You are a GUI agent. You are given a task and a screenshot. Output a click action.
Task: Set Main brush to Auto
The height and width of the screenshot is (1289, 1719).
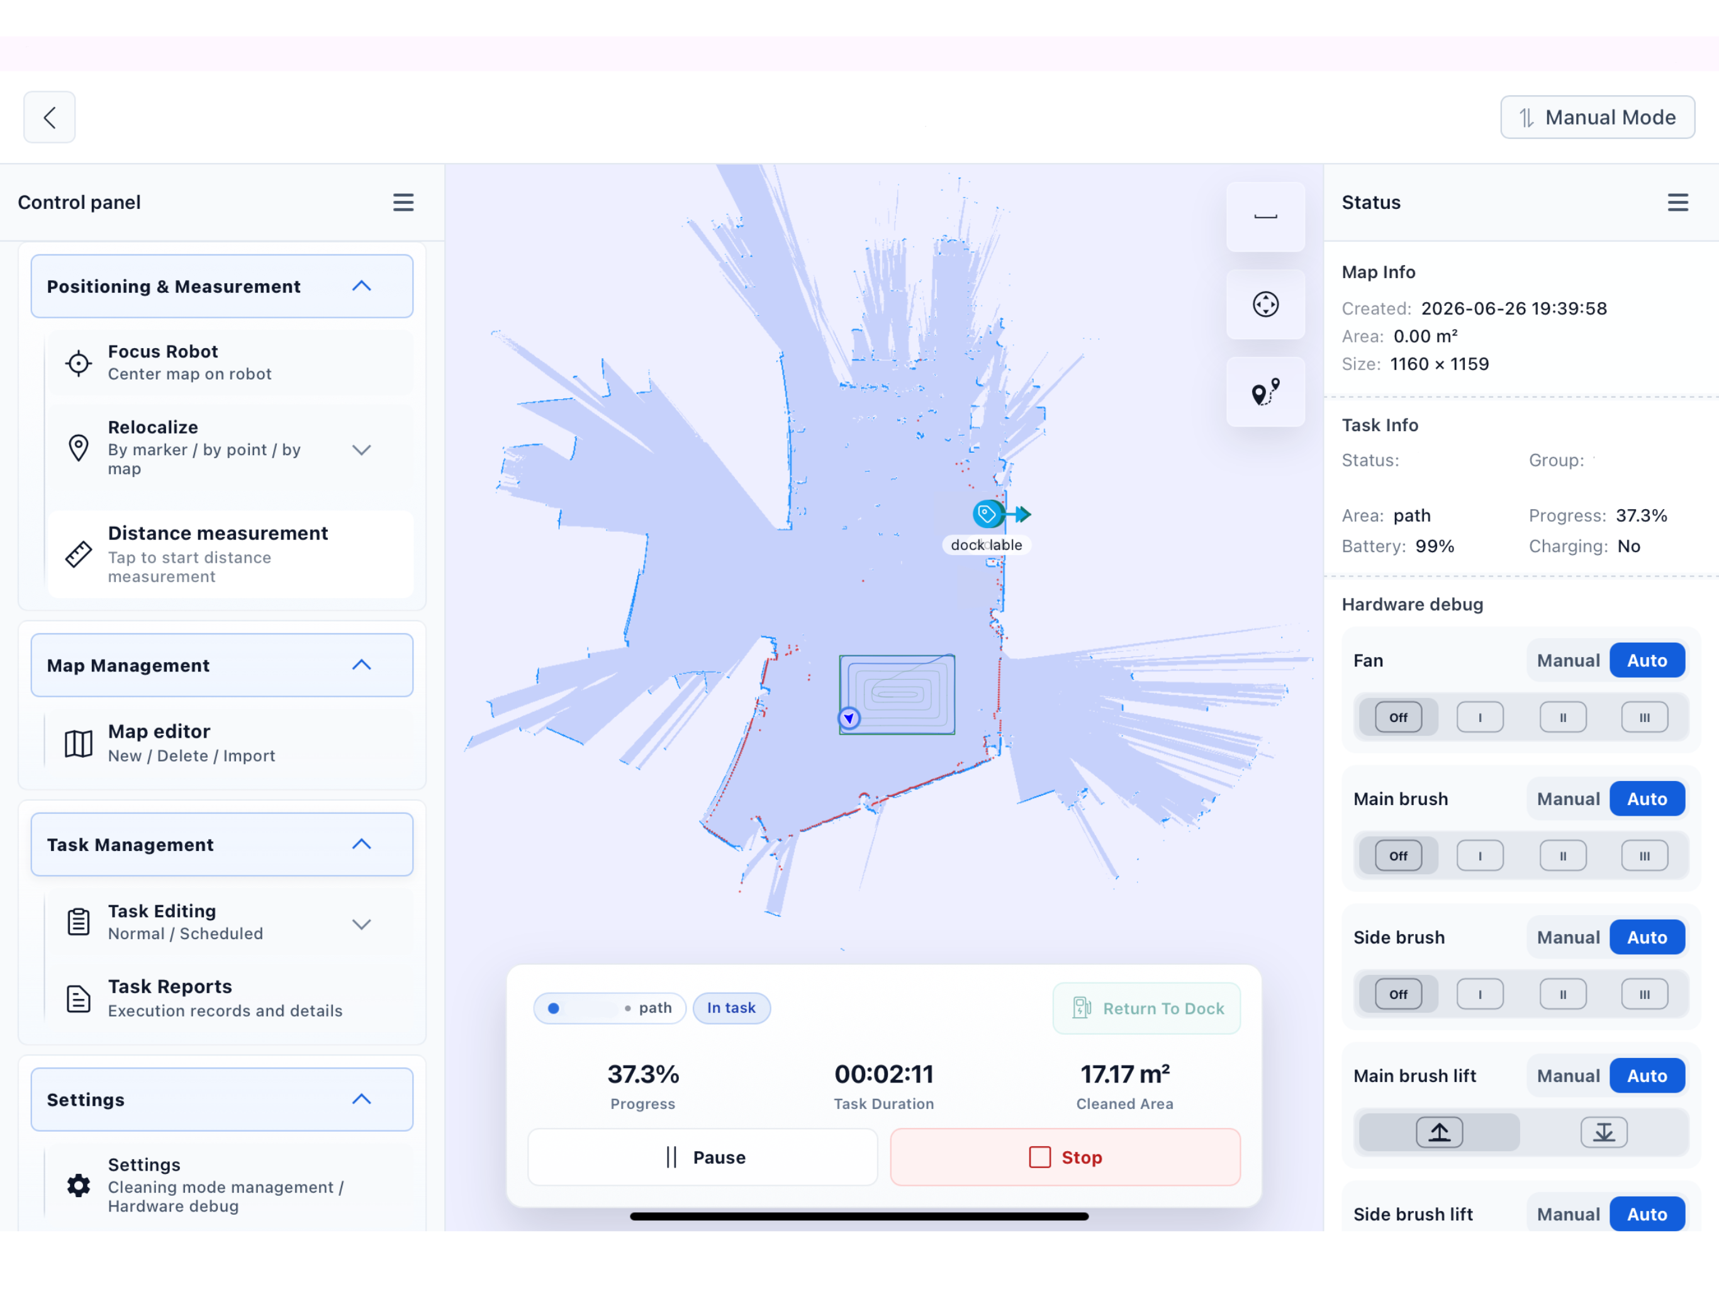click(1647, 799)
